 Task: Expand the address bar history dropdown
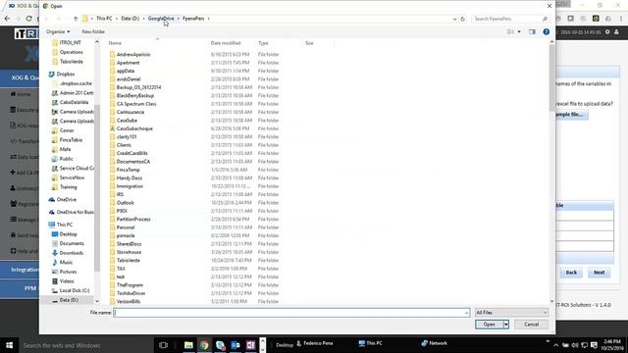454,19
